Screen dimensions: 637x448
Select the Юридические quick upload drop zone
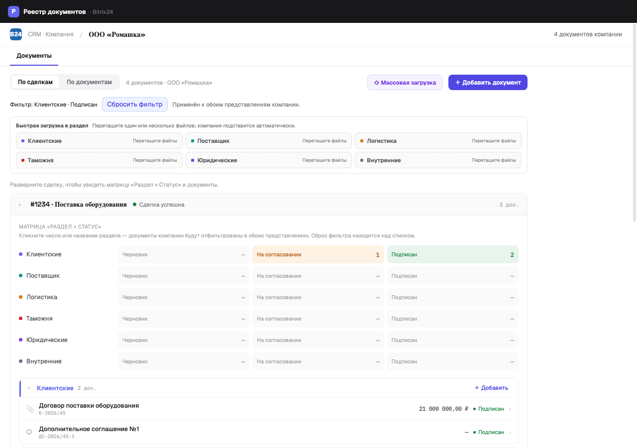pyautogui.click(x=269, y=160)
